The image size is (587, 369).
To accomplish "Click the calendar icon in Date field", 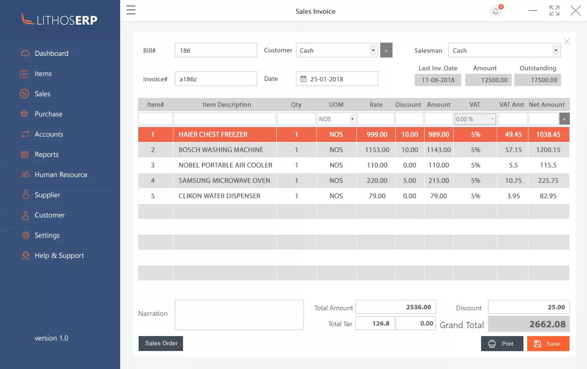I will coord(303,79).
